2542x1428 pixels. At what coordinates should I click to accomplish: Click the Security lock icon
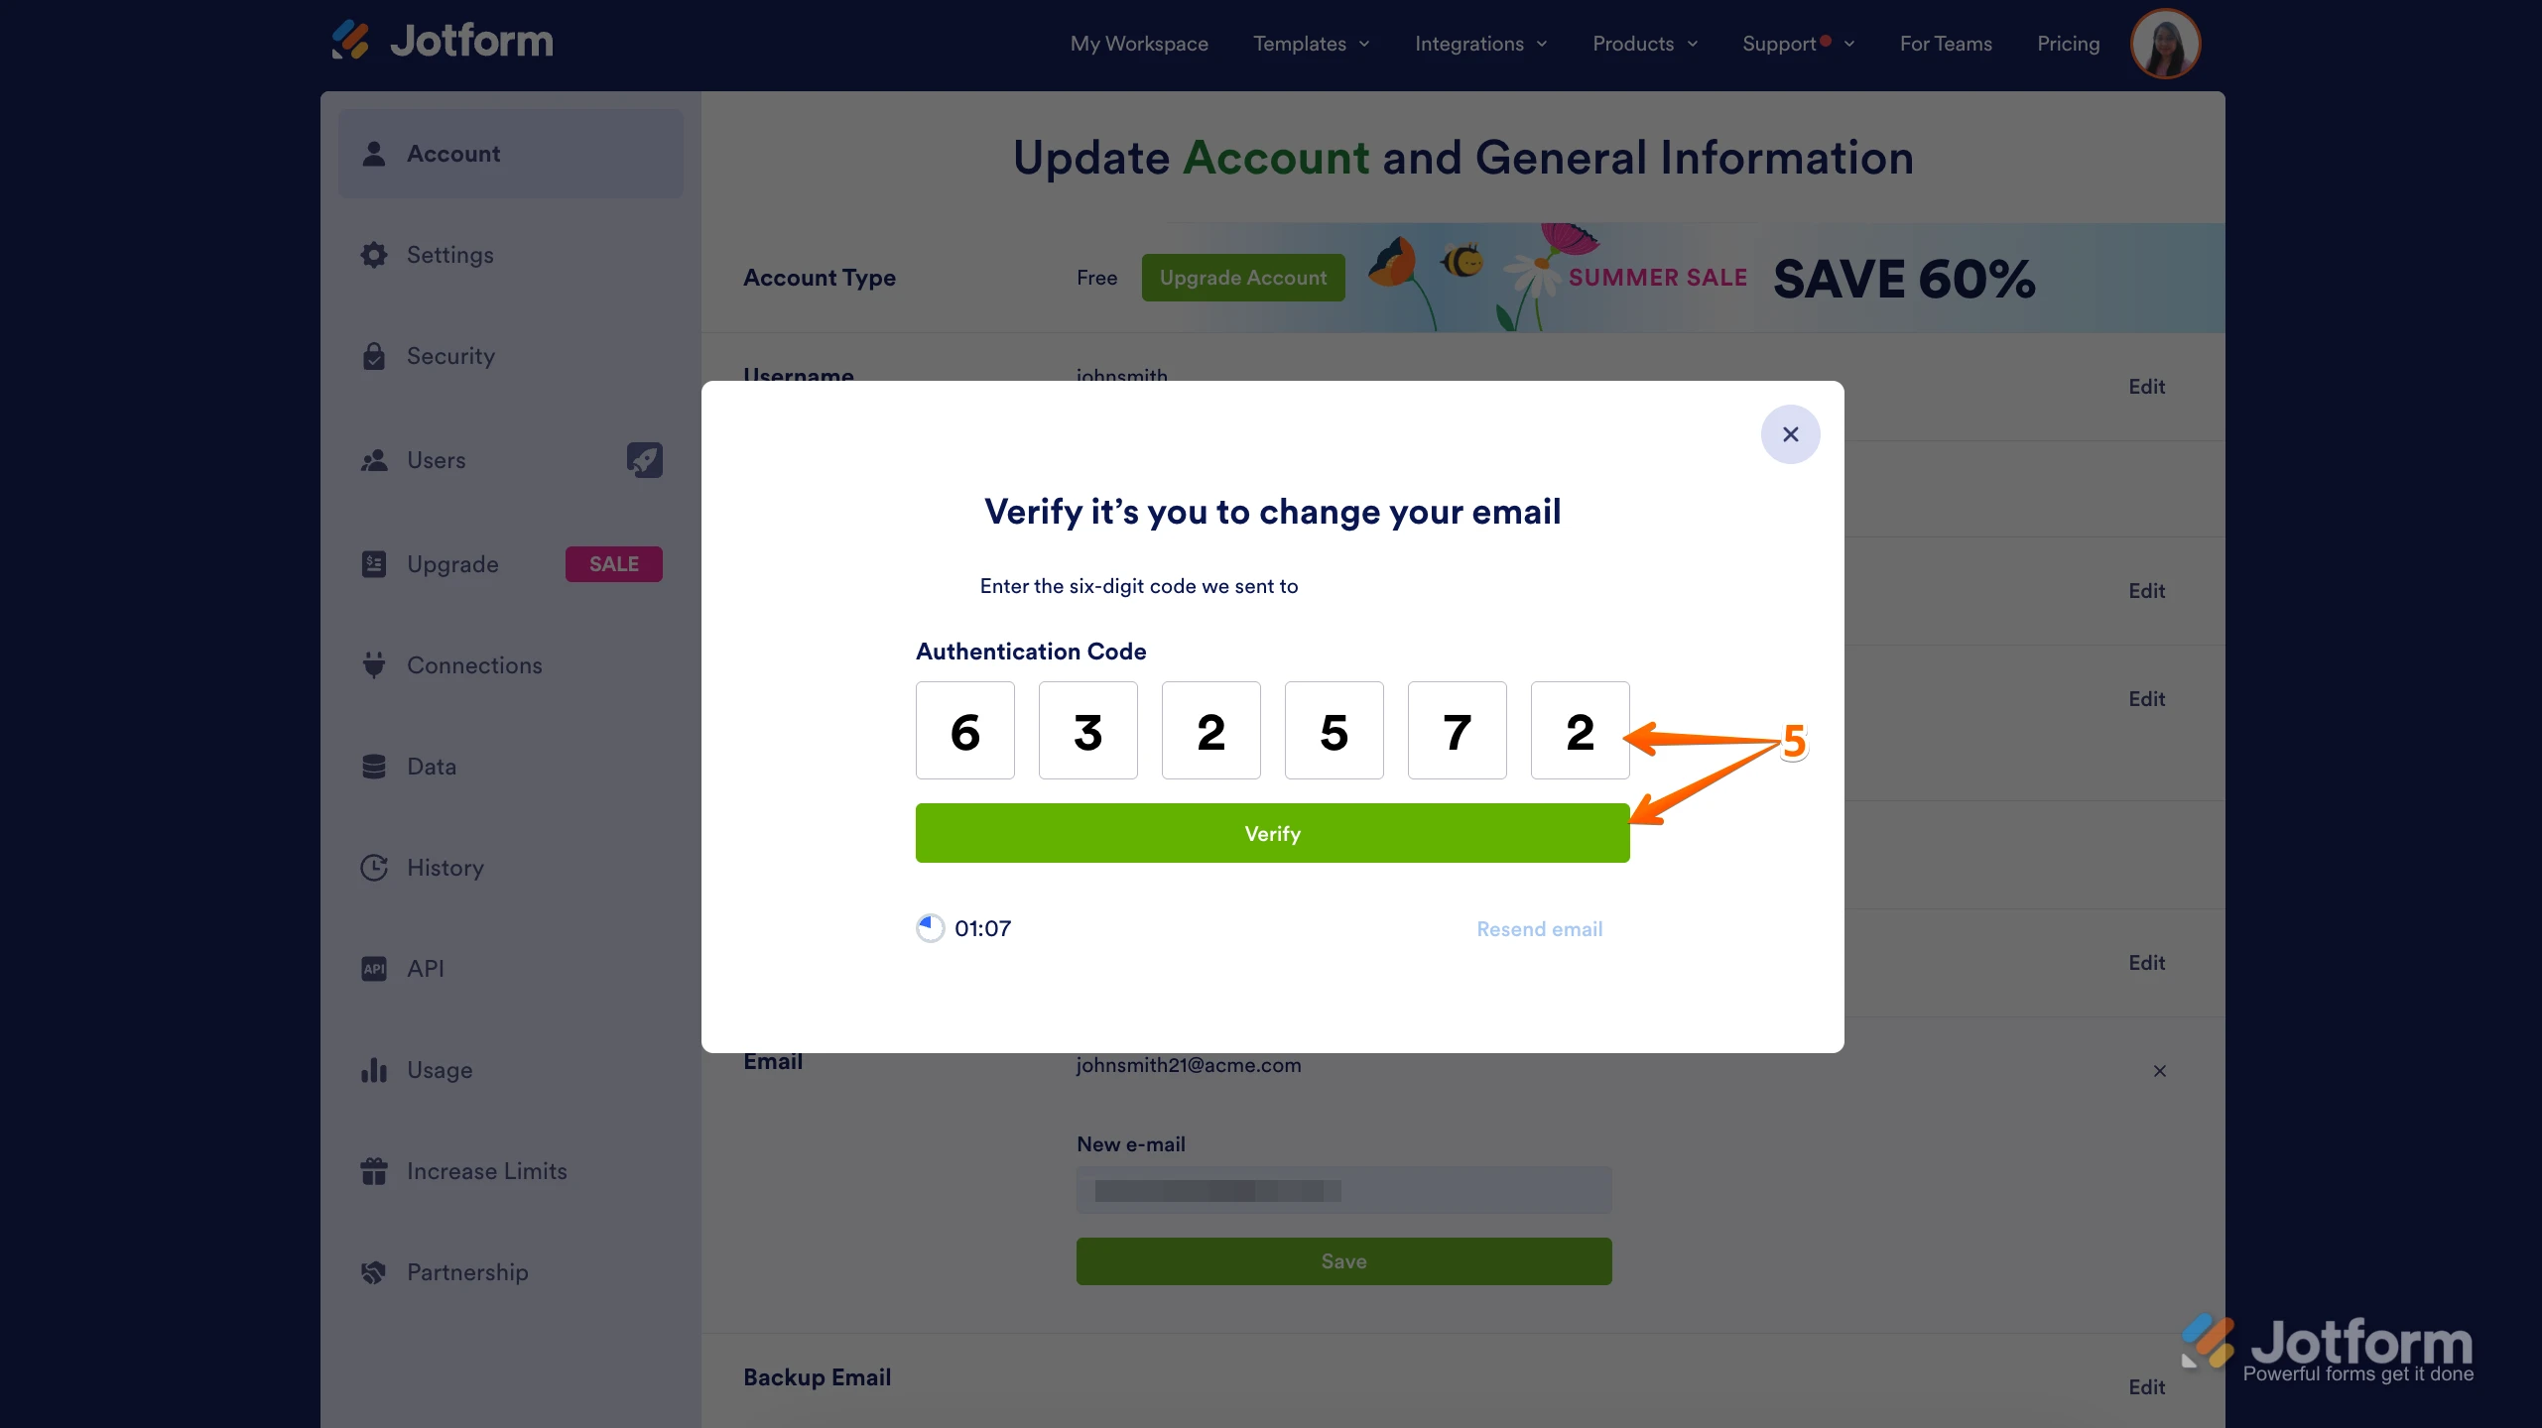coord(373,356)
